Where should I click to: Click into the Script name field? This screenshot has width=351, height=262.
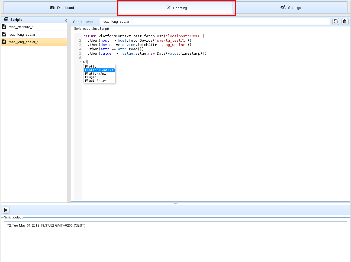pyautogui.click(x=215, y=22)
